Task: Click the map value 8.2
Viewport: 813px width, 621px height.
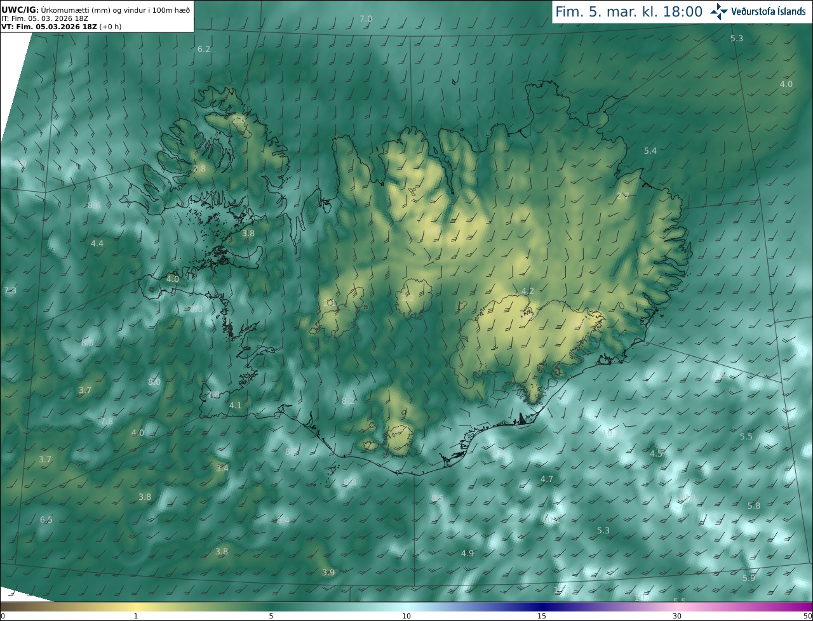Action: [x=348, y=401]
